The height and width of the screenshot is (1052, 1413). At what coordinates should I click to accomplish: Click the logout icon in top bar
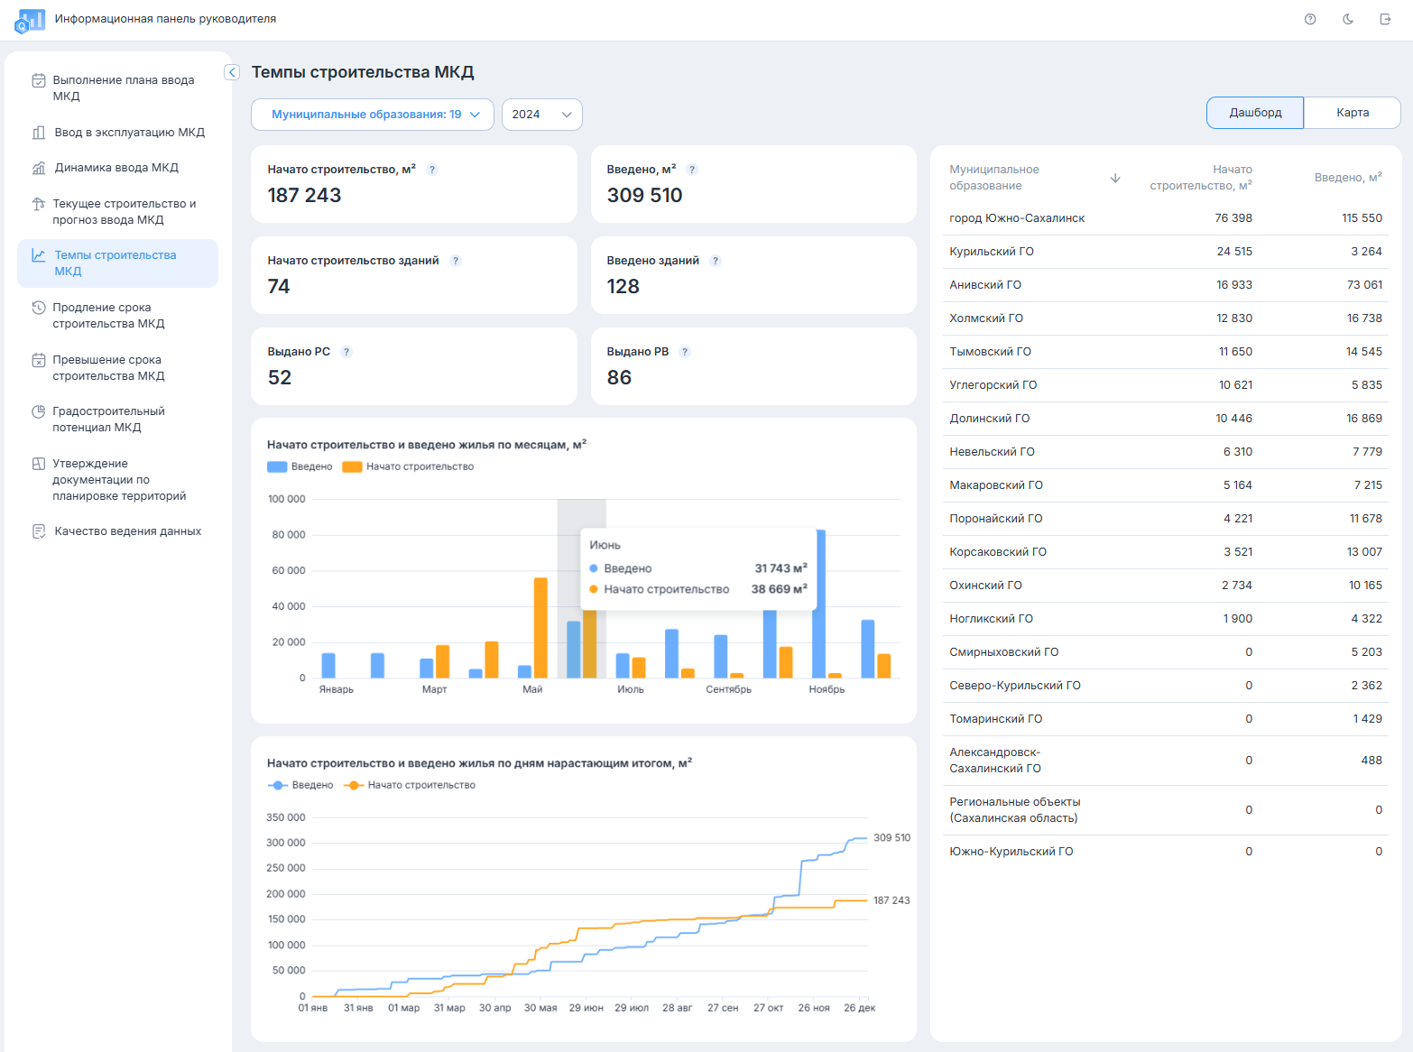pos(1386,19)
